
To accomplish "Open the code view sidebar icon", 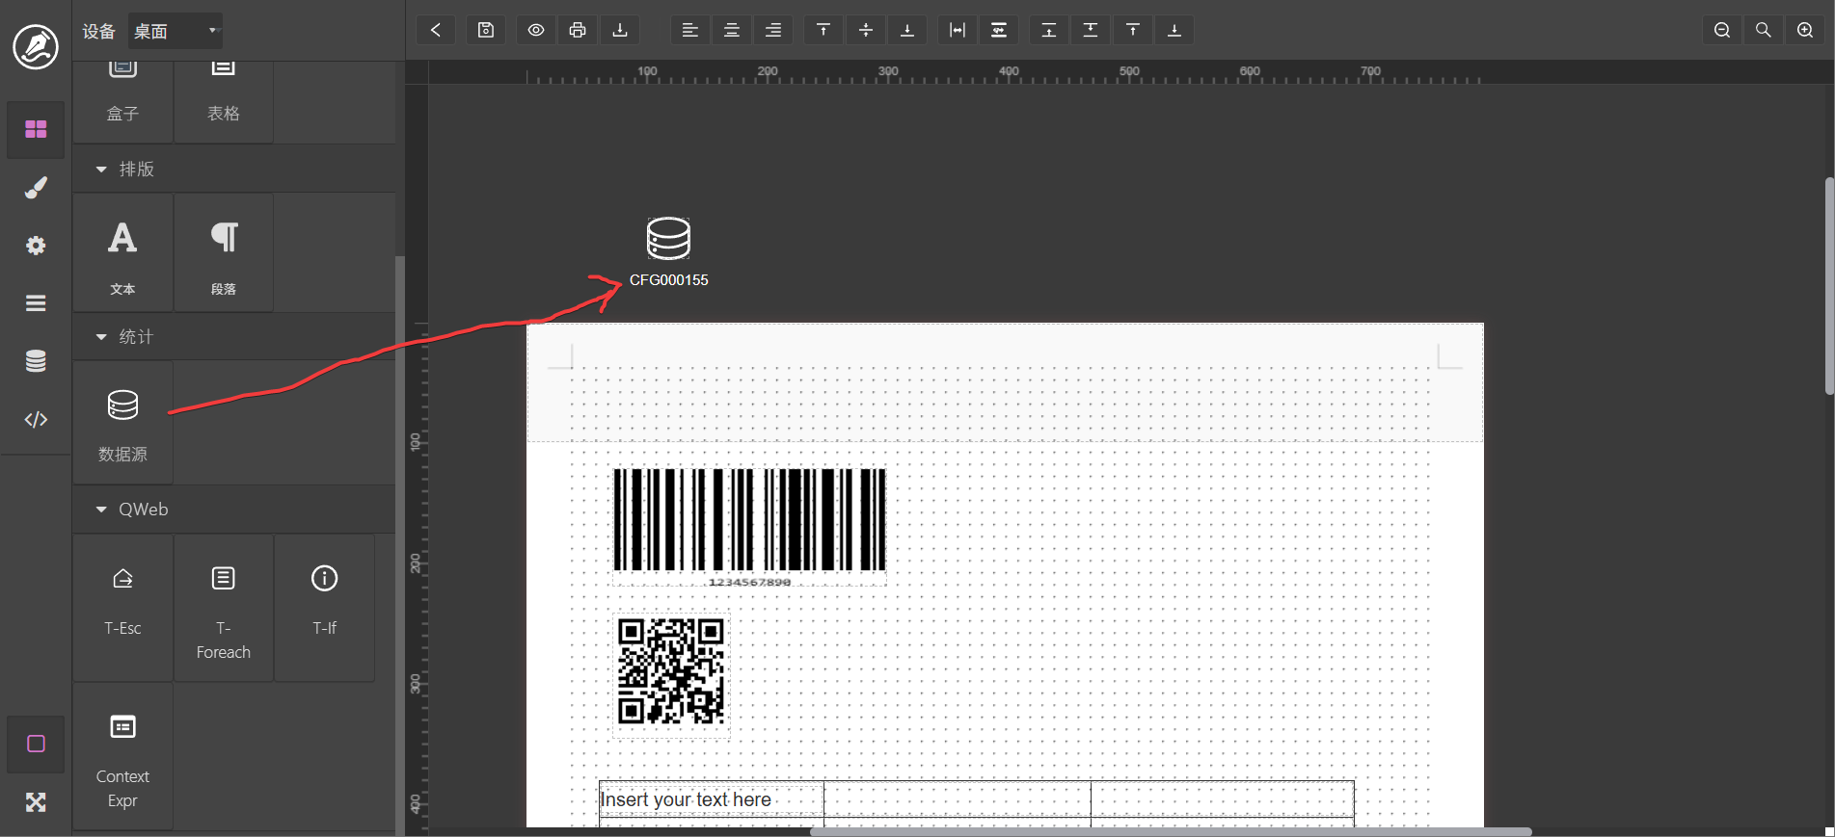I will 36,419.
